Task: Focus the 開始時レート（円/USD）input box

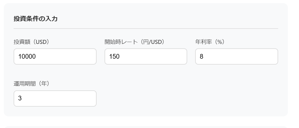Action: tap(146, 56)
